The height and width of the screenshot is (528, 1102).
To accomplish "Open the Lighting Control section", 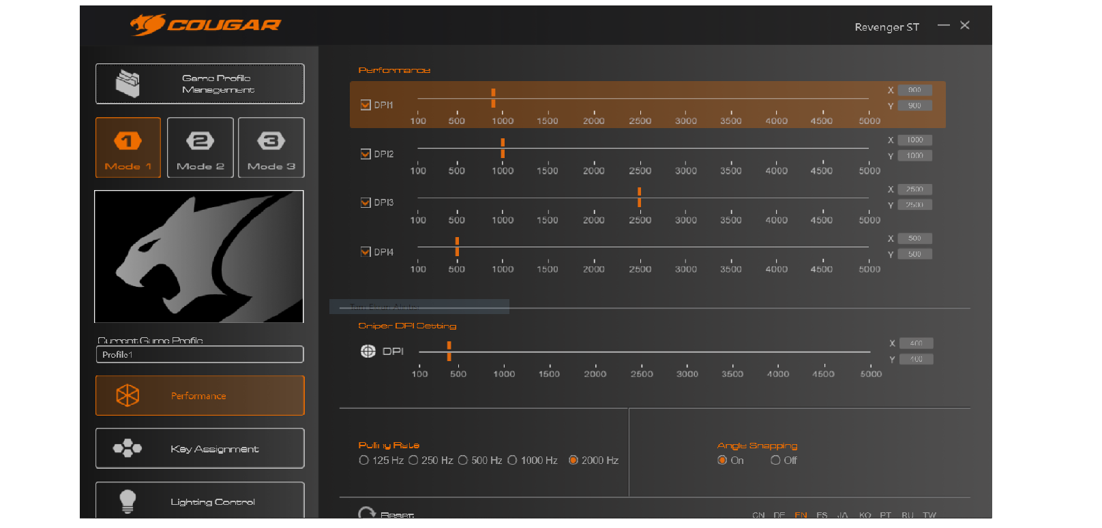I will (x=200, y=501).
